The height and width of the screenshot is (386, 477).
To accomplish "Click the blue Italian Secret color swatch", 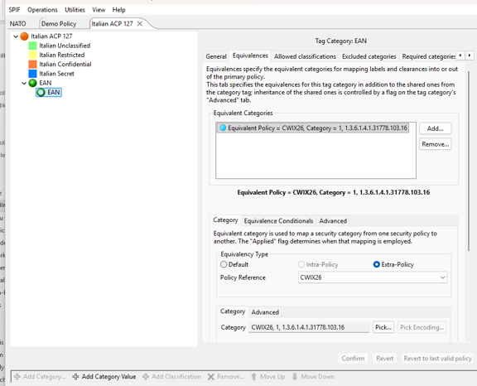I will 32,74.
